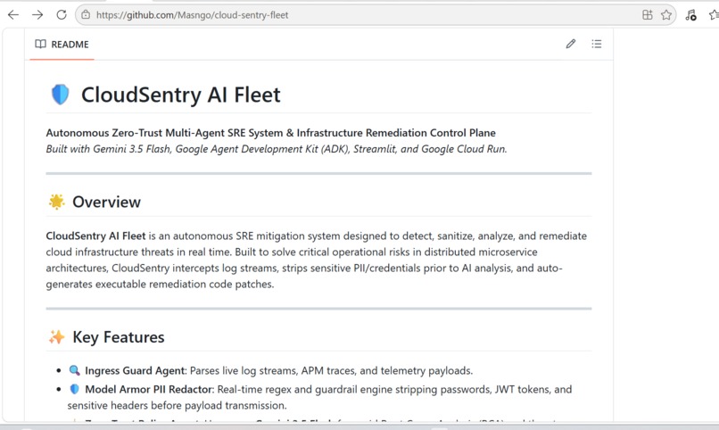Bookmark the page with the star icon
Screen dimensions: 719x430
click(x=666, y=14)
